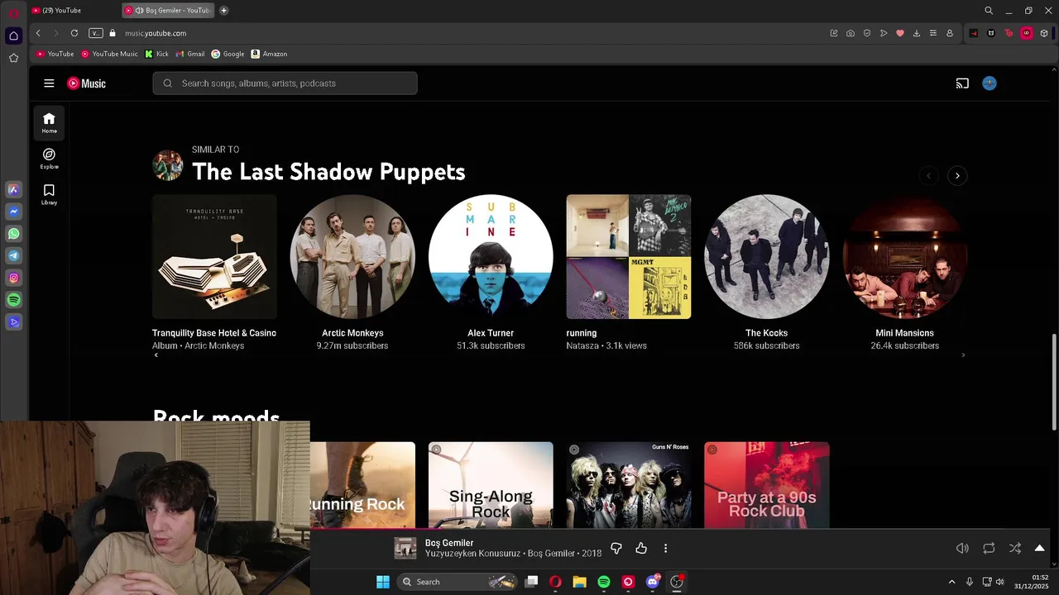Toggle shuffle in player bar
Screen dimensions: 1059x595
1015,548
